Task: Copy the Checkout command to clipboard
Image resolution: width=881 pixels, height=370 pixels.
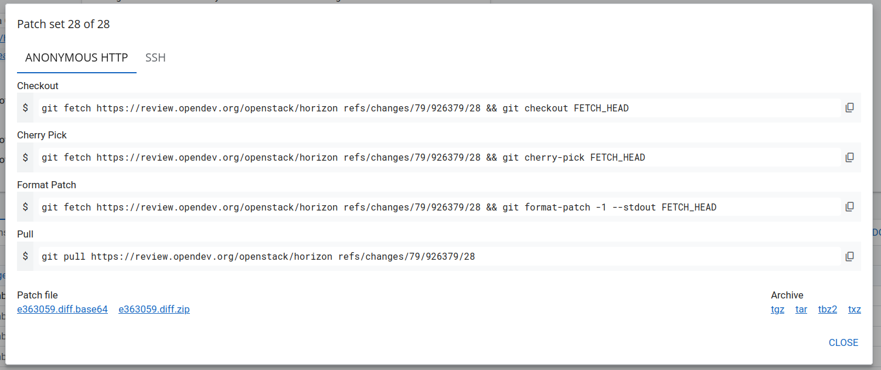Action: click(x=849, y=107)
